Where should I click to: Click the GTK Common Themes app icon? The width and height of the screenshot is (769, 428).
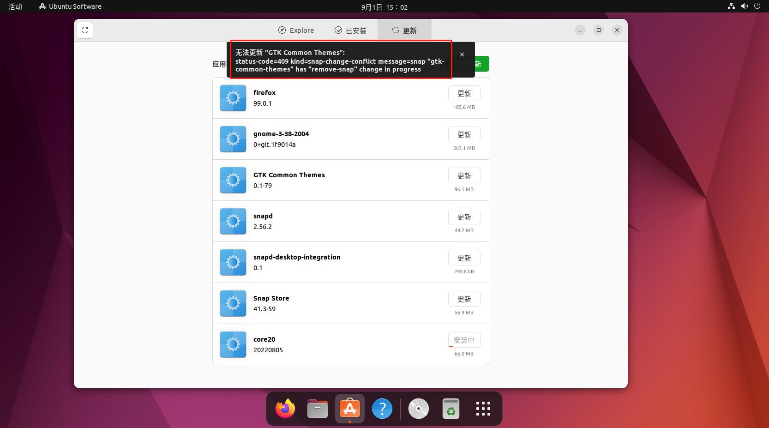[x=233, y=180]
